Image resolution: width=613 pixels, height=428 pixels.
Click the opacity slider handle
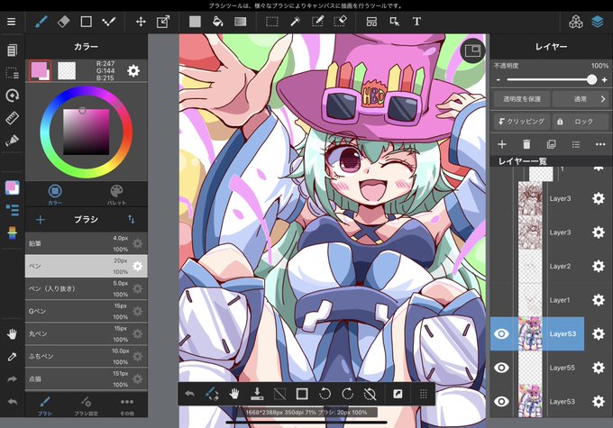tap(592, 79)
